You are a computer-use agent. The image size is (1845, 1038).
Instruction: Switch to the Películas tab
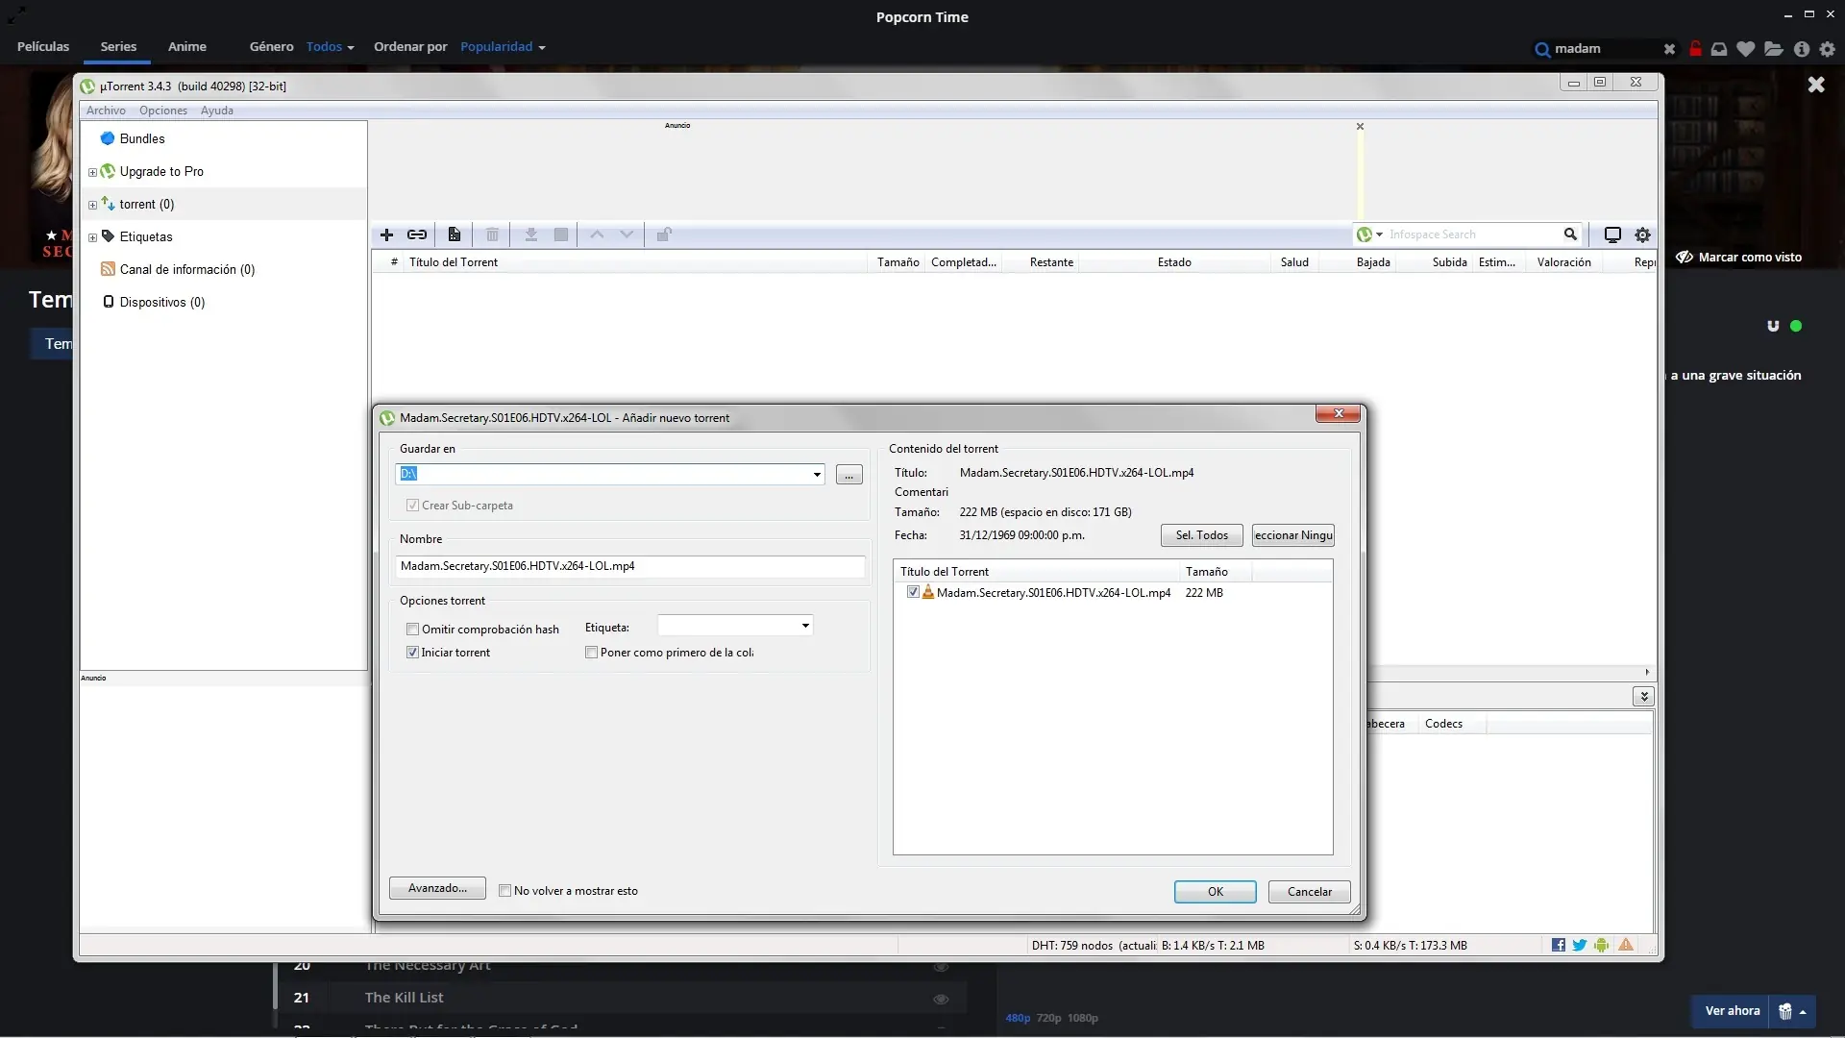tap(43, 46)
